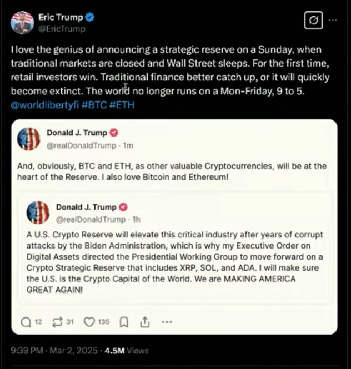The width and height of the screenshot is (351, 369).
Task: Click Donald J. Trump avatar in first quoted post
Action: pyautogui.click(x=29, y=139)
